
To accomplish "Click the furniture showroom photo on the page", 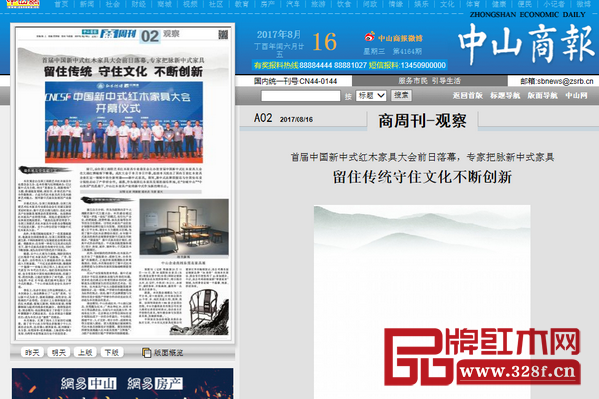I will click(184, 226).
